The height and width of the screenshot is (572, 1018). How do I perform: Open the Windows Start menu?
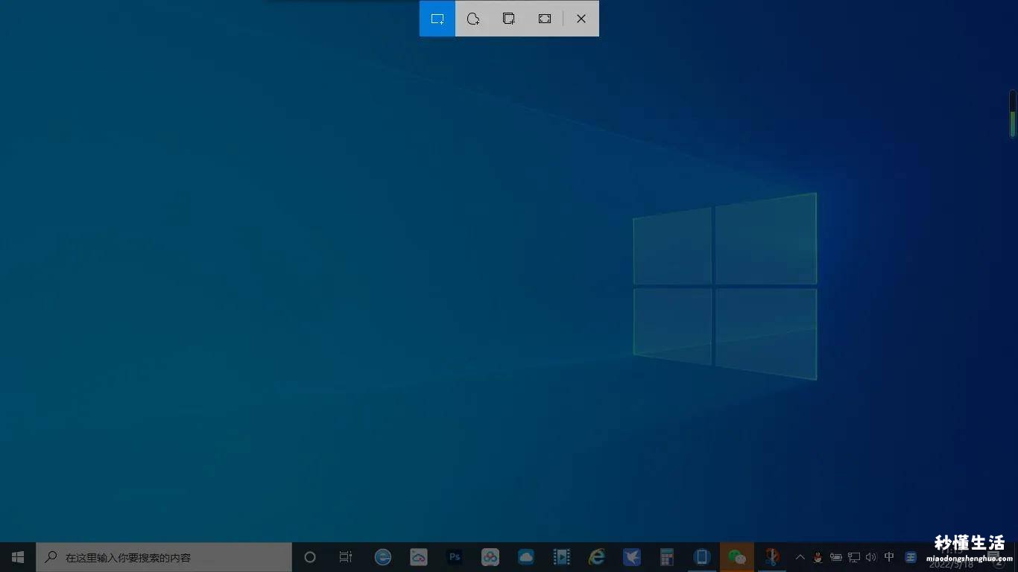[18, 557]
